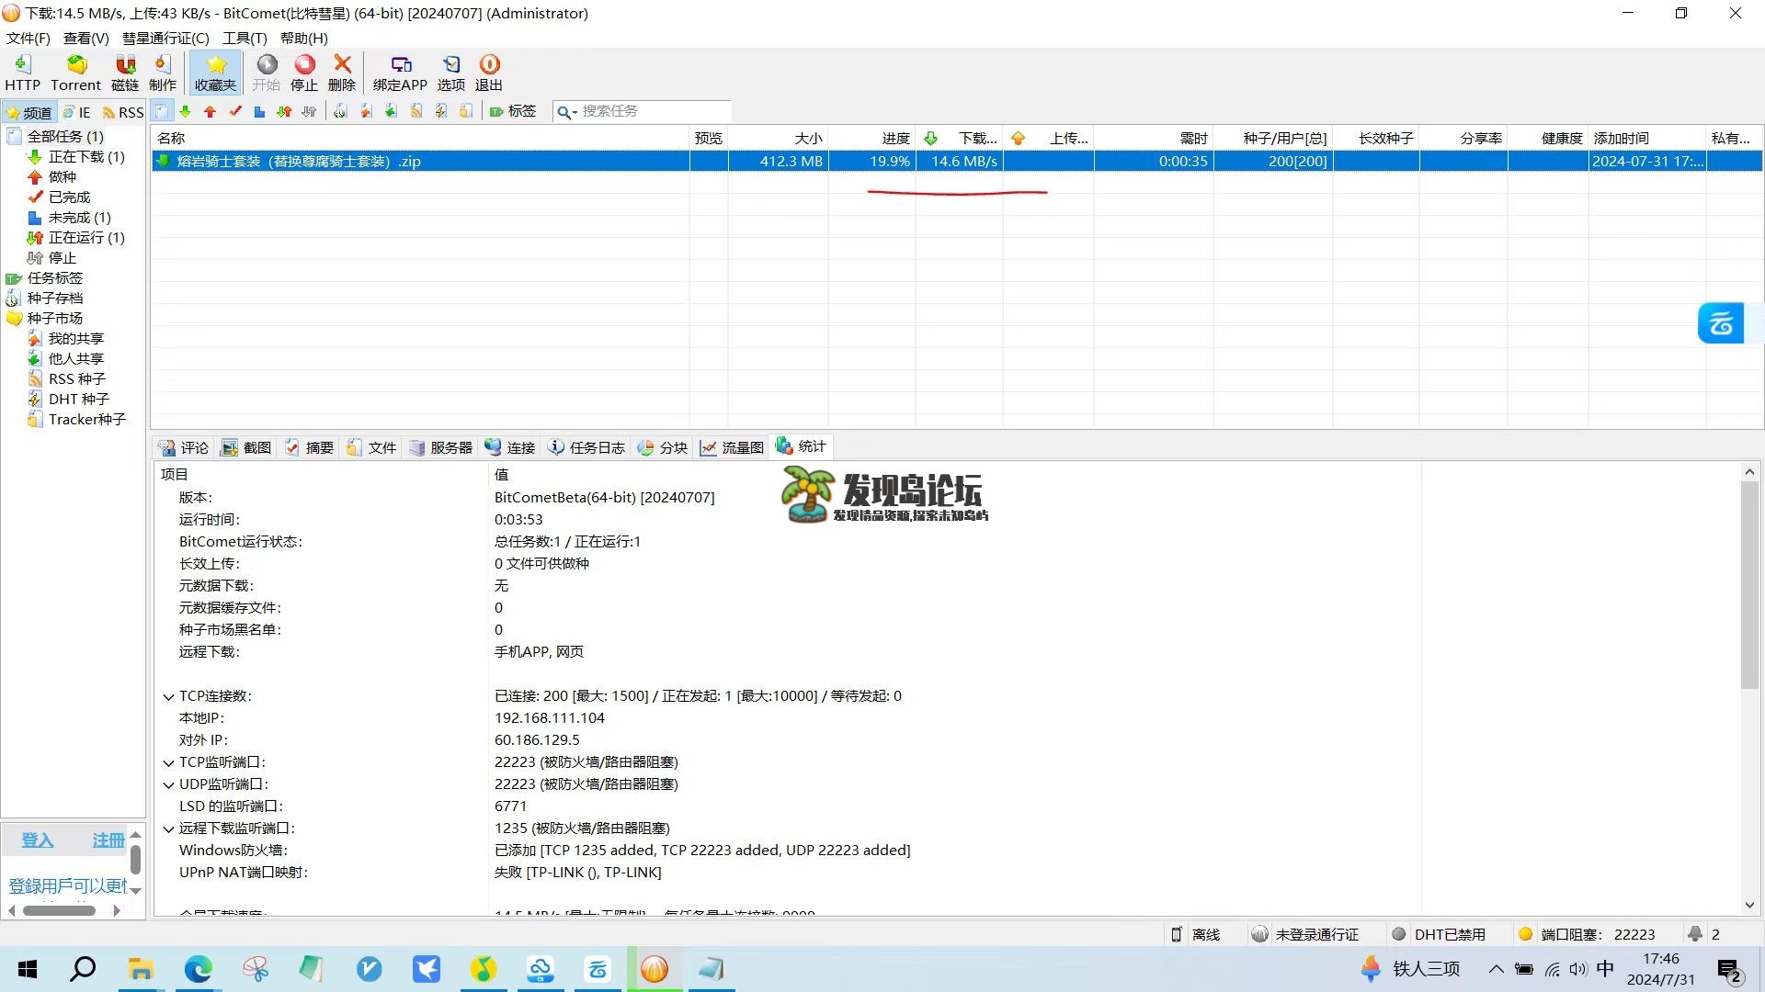
Task: Click the blue cloud floating widget
Action: coord(1721,323)
